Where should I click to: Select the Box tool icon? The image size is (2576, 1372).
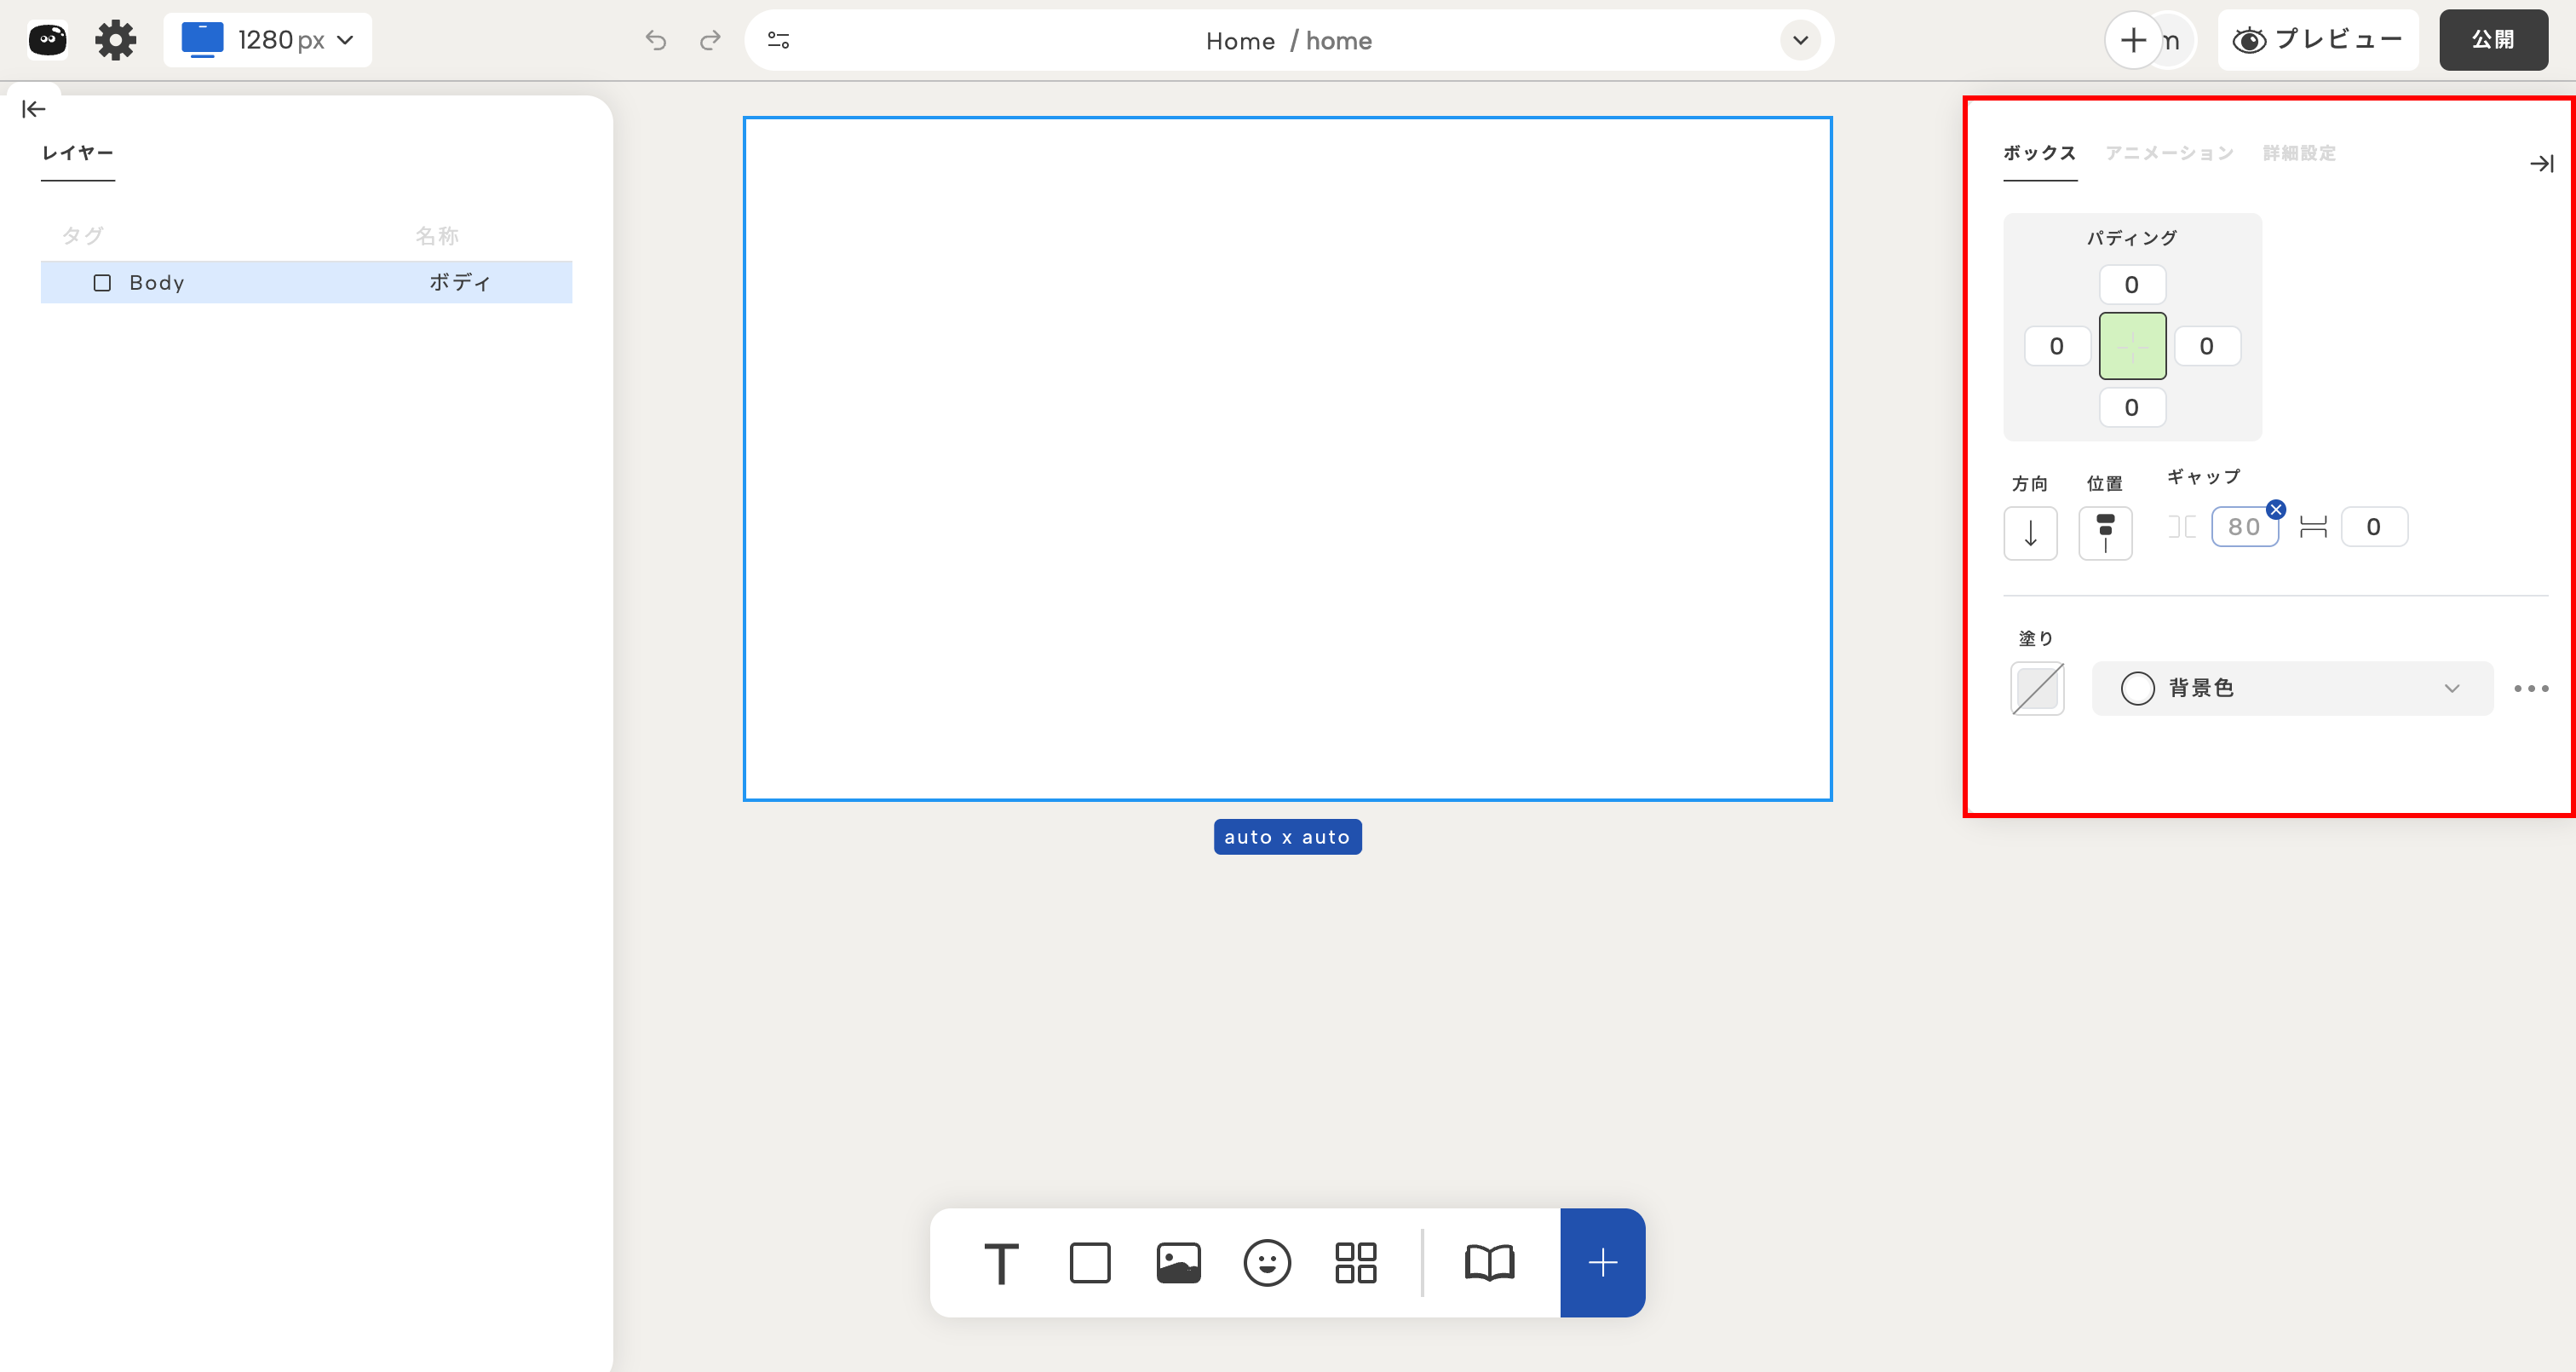point(1089,1263)
